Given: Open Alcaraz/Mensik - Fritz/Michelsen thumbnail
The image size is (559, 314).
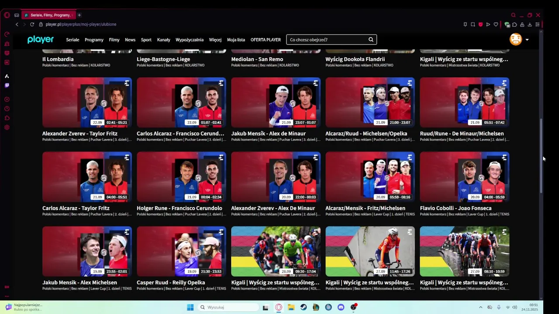Looking at the screenshot, I should point(370,177).
